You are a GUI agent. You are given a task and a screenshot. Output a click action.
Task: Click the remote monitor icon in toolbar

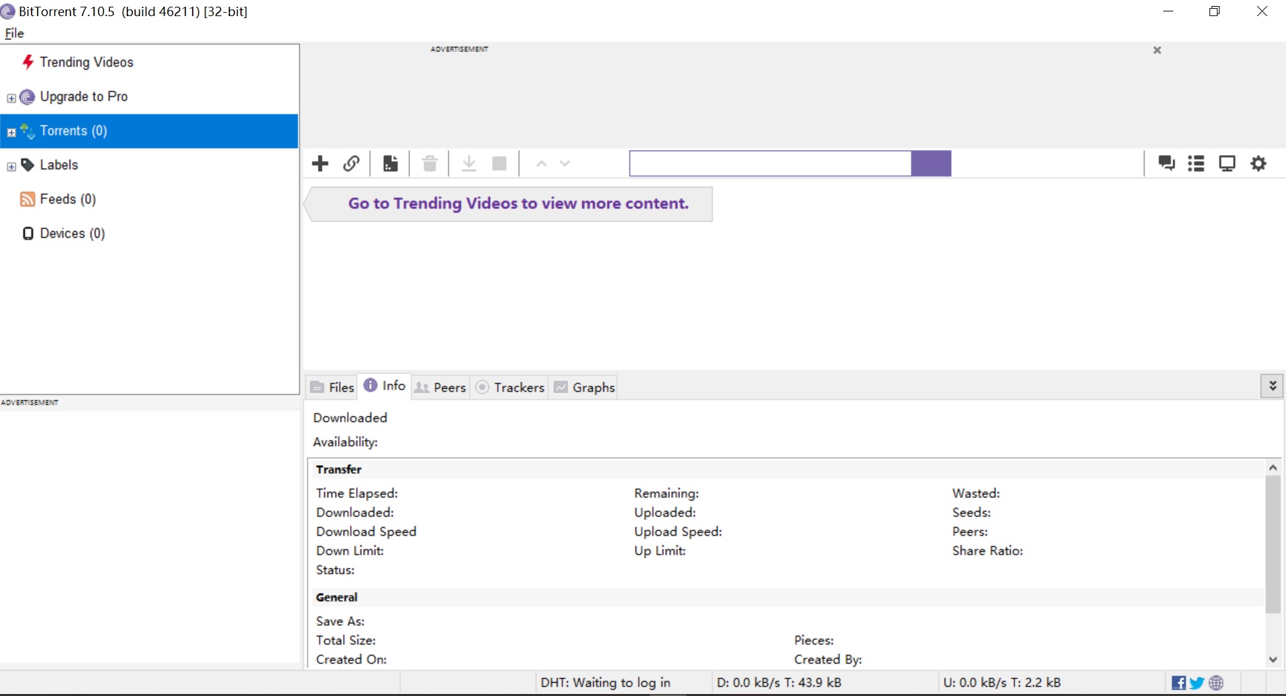pos(1227,163)
